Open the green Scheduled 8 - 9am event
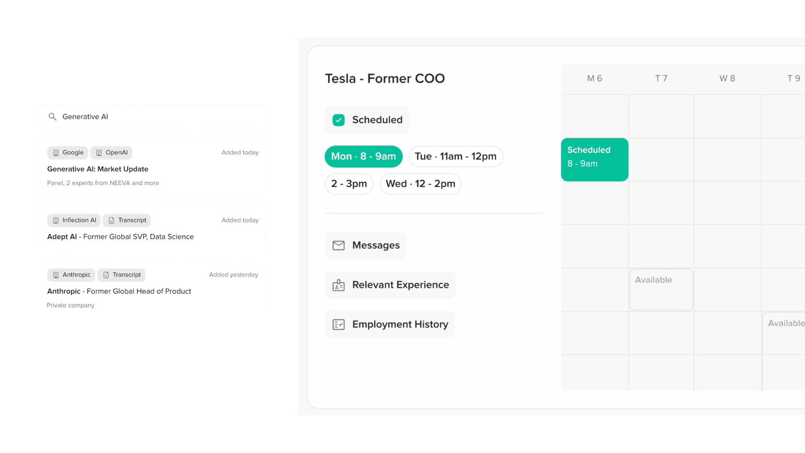 click(595, 160)
